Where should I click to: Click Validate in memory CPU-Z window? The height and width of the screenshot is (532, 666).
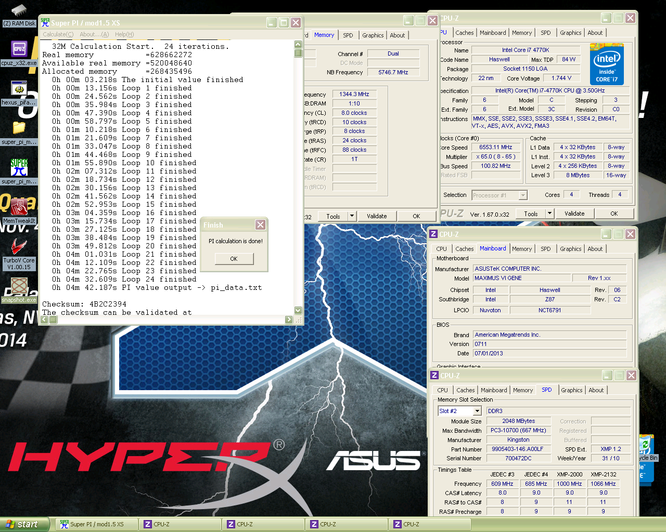(x=377, y=216)
